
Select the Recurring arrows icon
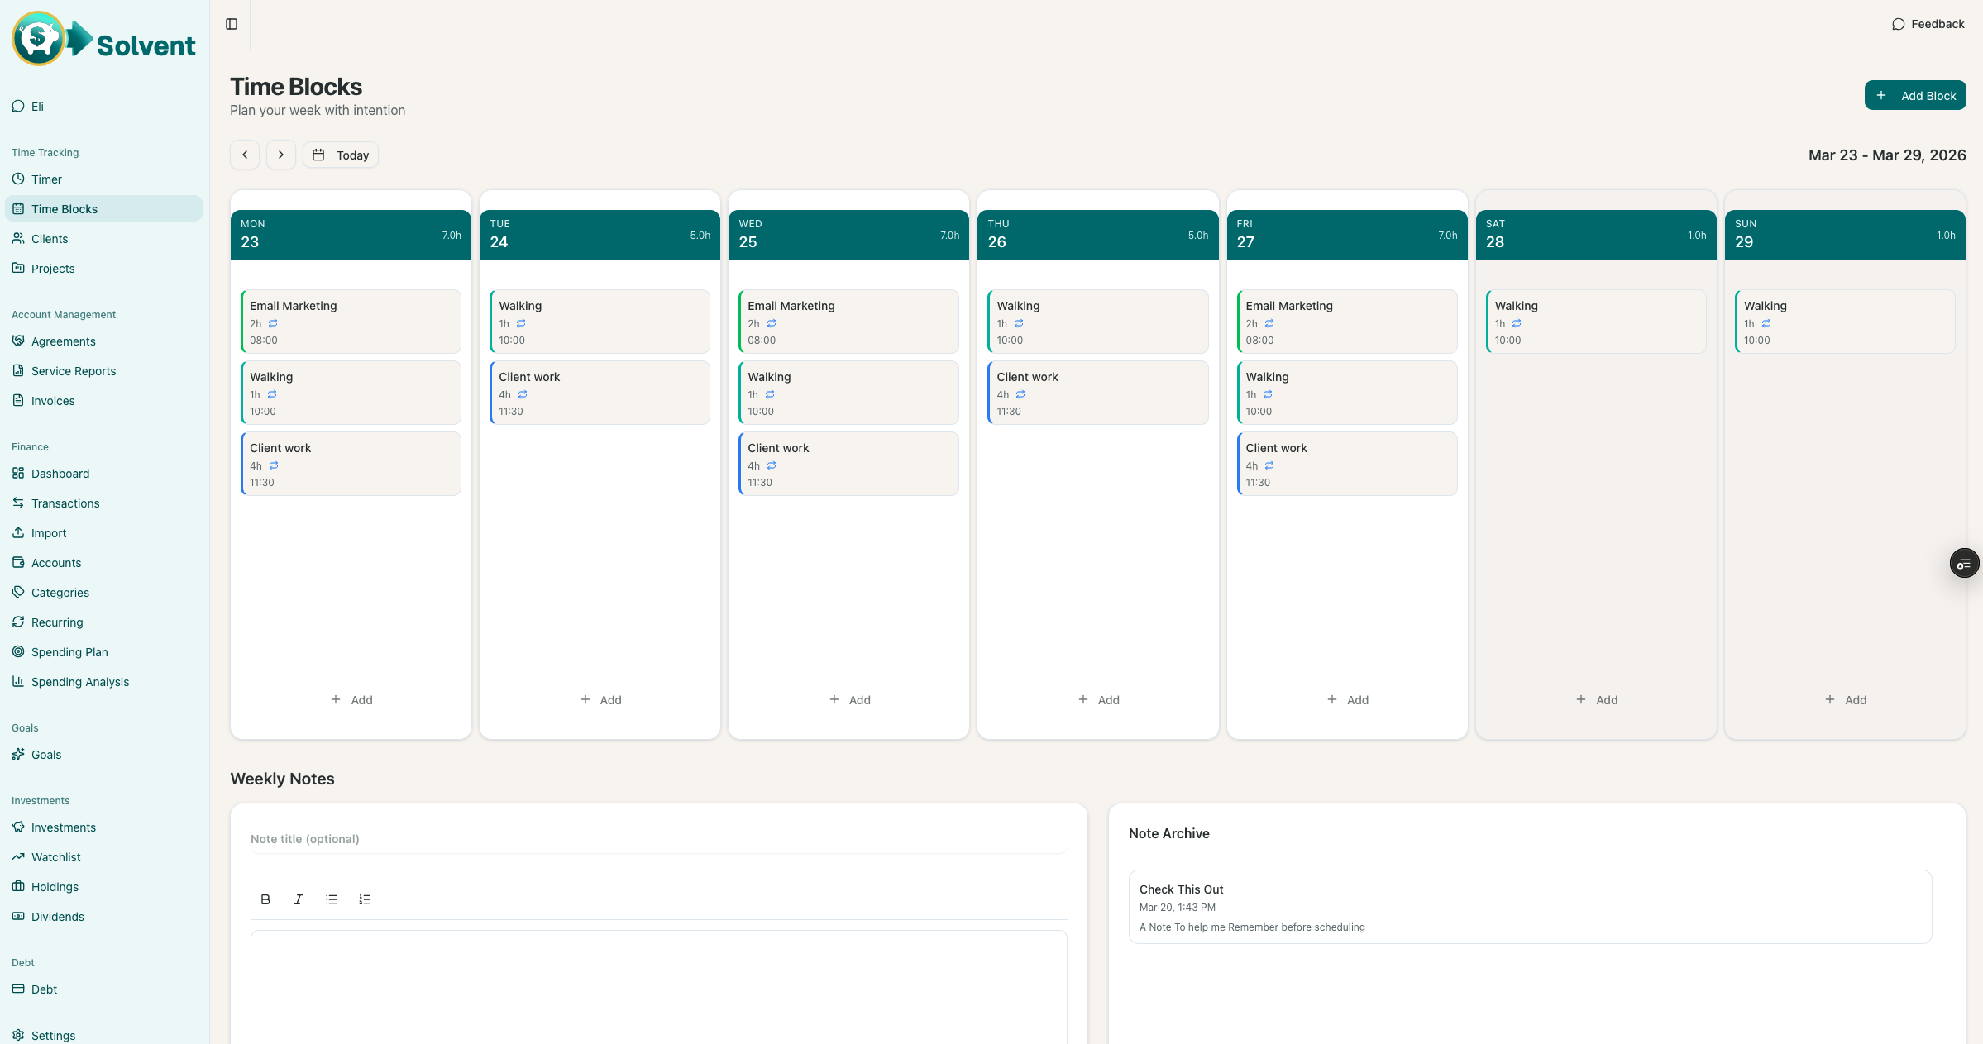(x=18, y=622)
